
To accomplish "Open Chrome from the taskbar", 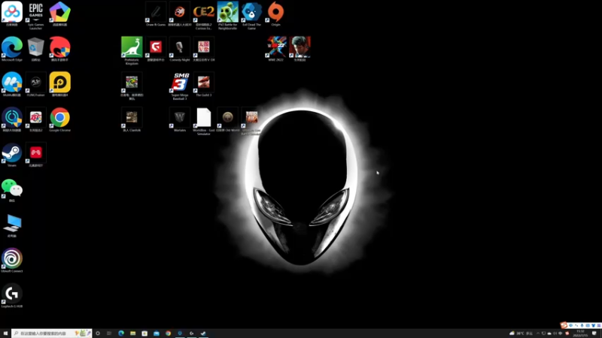I will pyautogui.click(x=168, y=333).
